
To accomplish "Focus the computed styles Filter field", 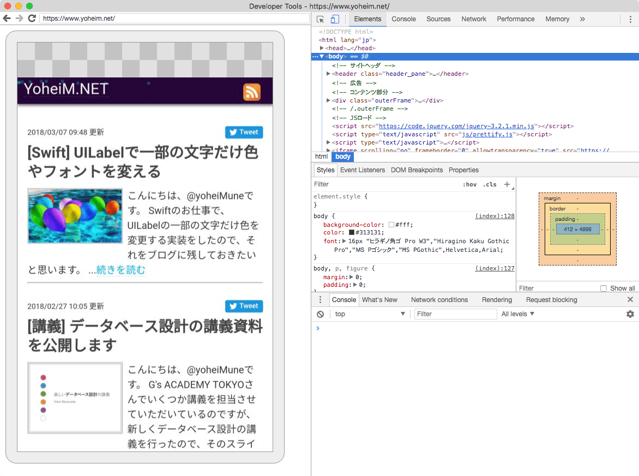I will [x=556, y=288].
